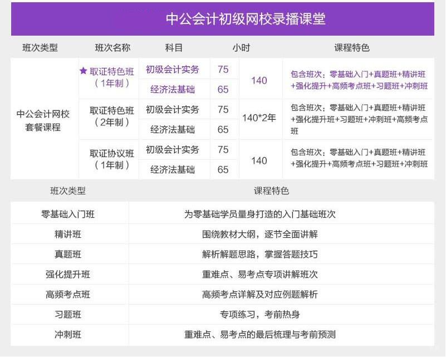Select the 冲刺班 row label

[x=68, y=334]
